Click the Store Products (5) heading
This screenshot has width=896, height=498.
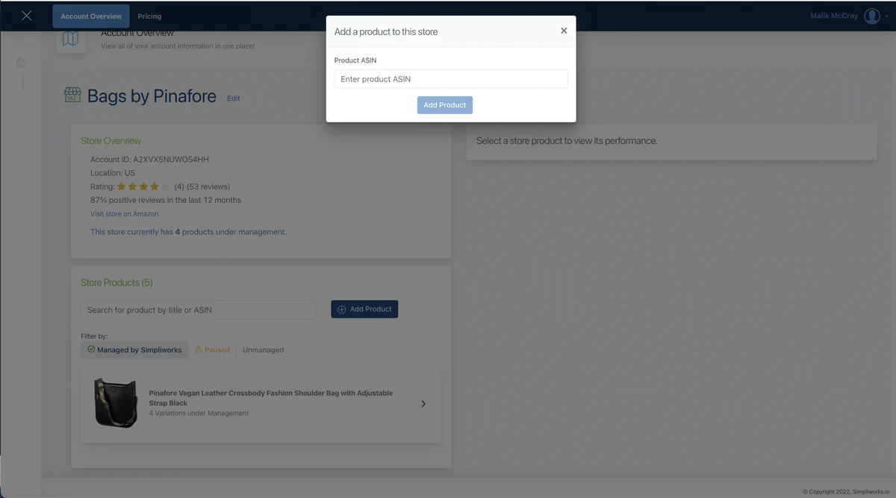pyautogui.click(x=116, y=283)
